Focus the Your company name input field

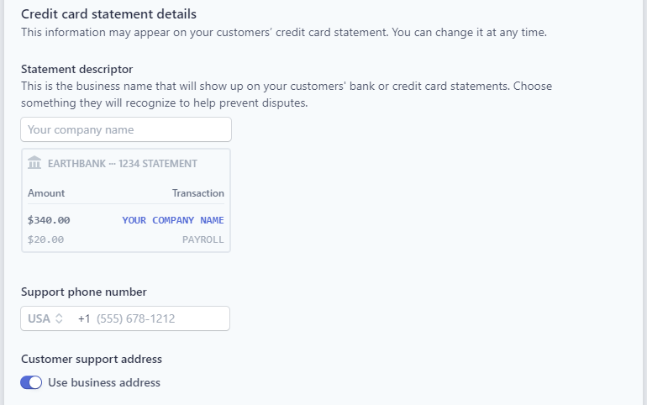point(126,129)
